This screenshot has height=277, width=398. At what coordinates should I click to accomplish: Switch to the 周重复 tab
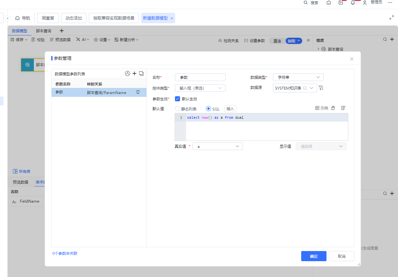coord(48,18)
